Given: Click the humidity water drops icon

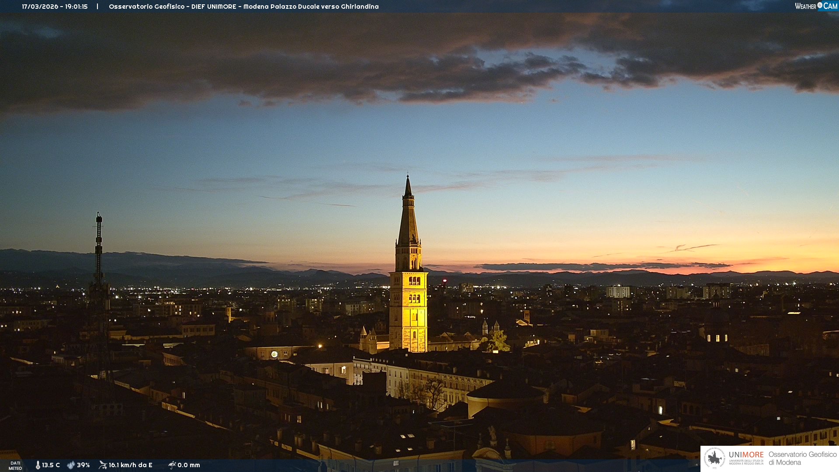Looking at the screenshot, I should (71, 465).
